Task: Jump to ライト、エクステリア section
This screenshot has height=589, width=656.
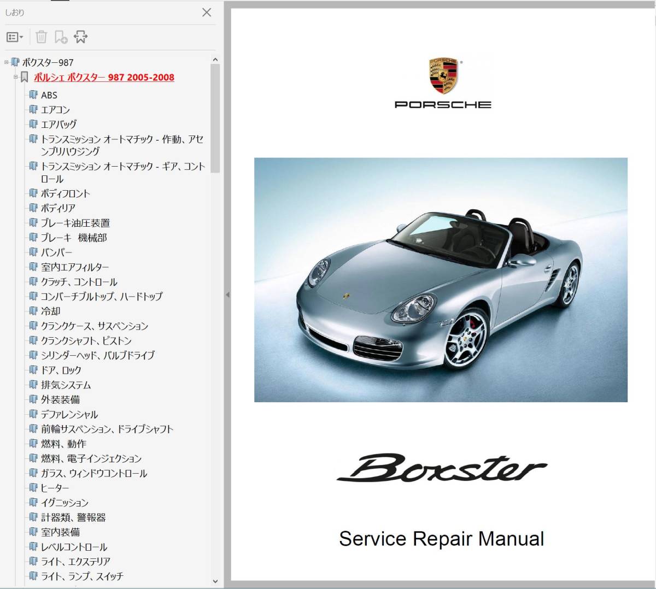Action: [x=75, y=562]
